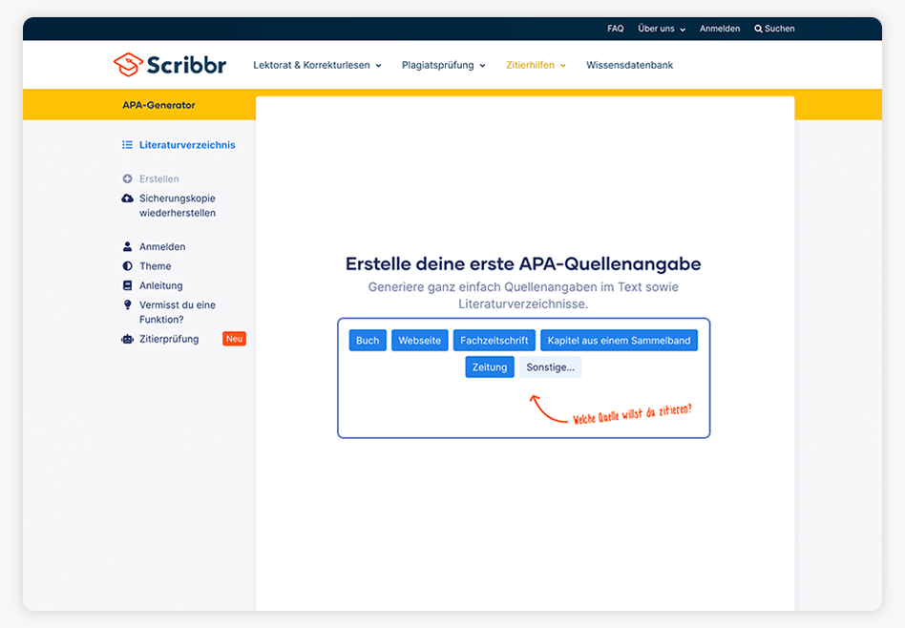Click the lightbulb icon for missing function
Image resolution: width=905 pixels, height=628 pixels.
point(127,305)
